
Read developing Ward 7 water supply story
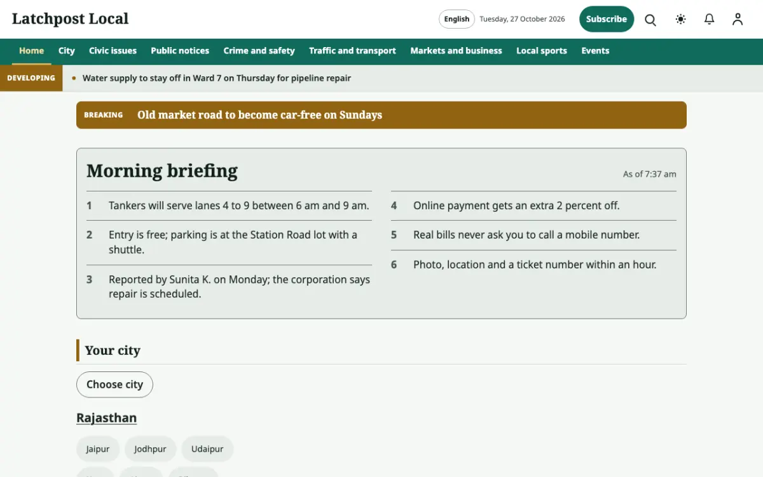(217, 78)
